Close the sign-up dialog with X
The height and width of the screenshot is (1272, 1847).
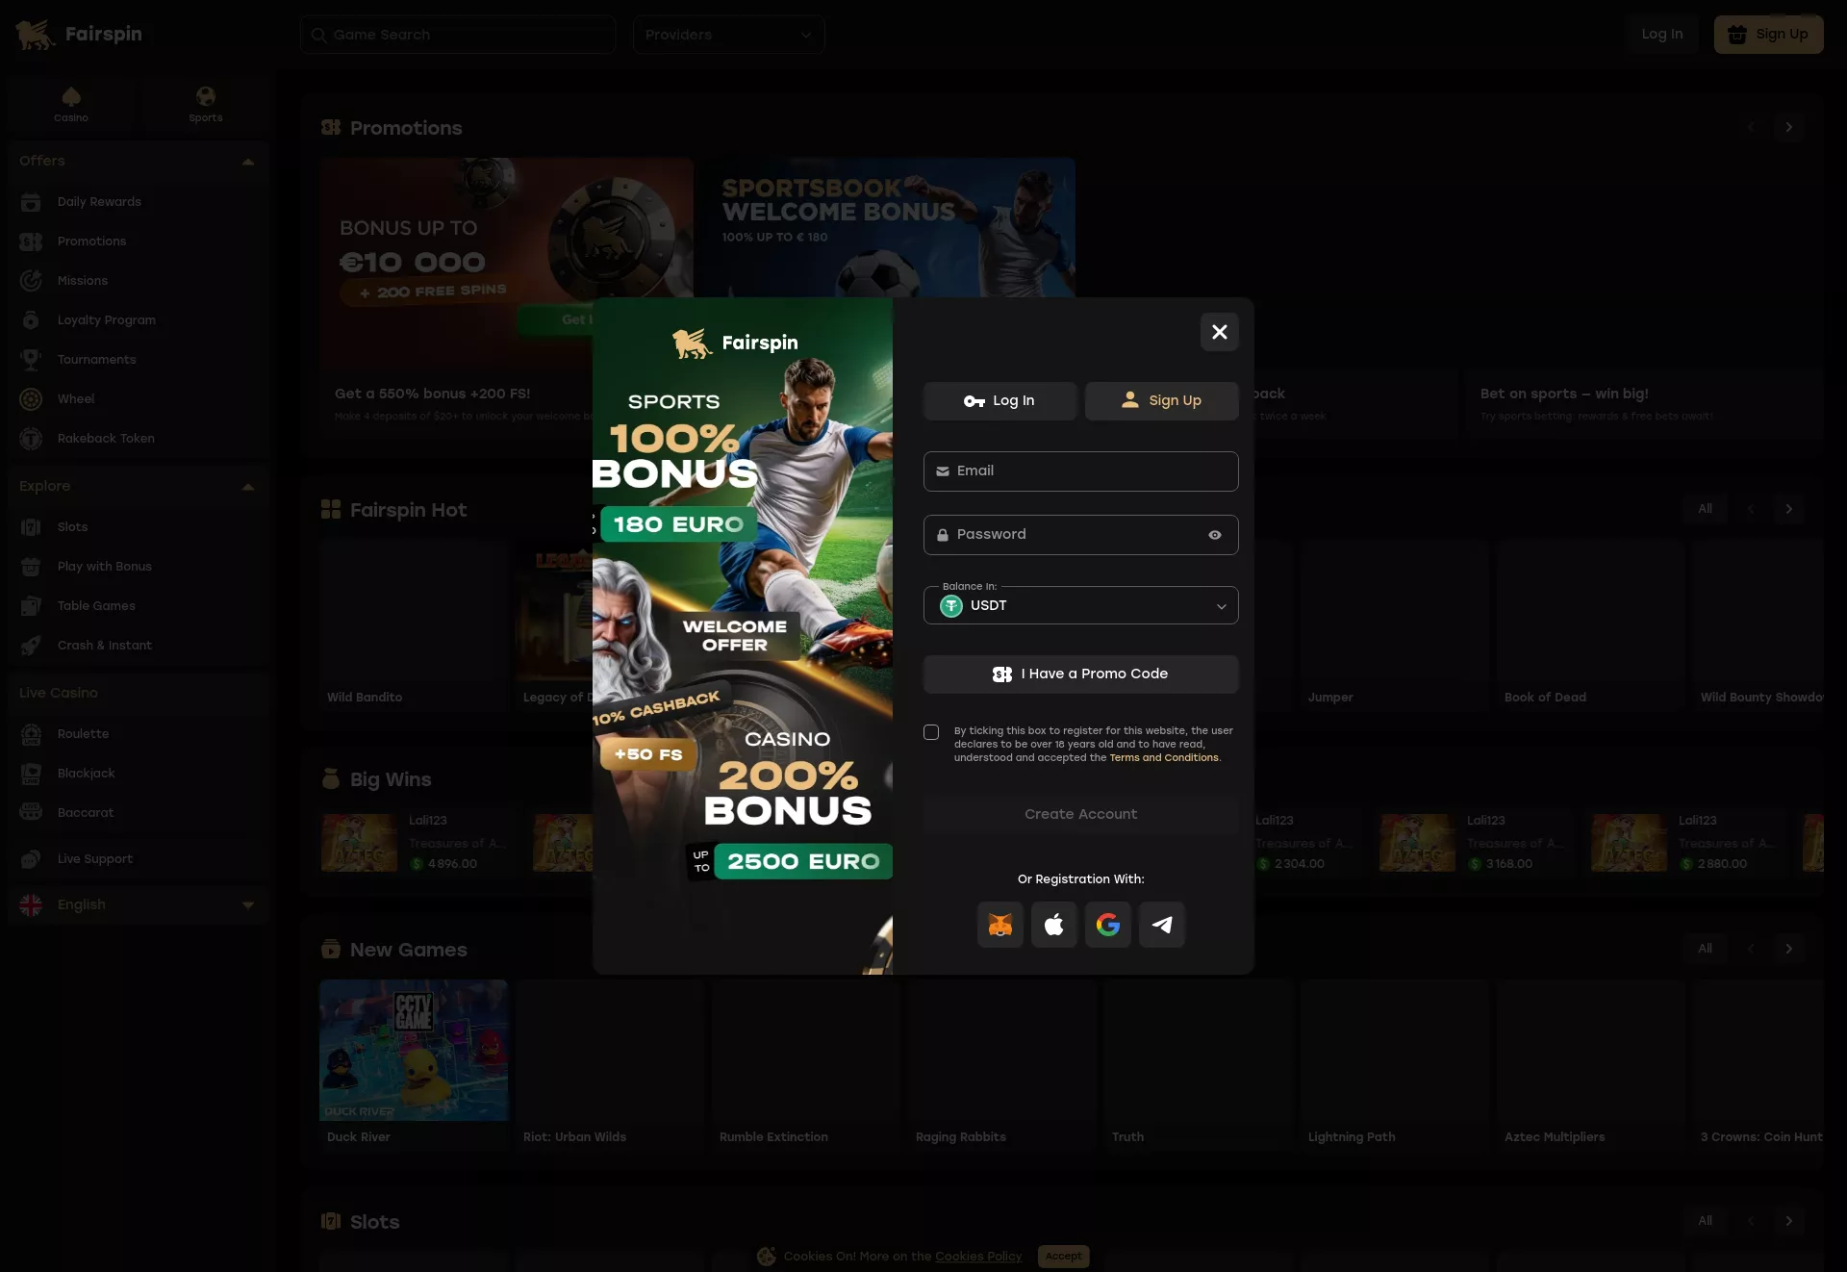pos(1220,332)
